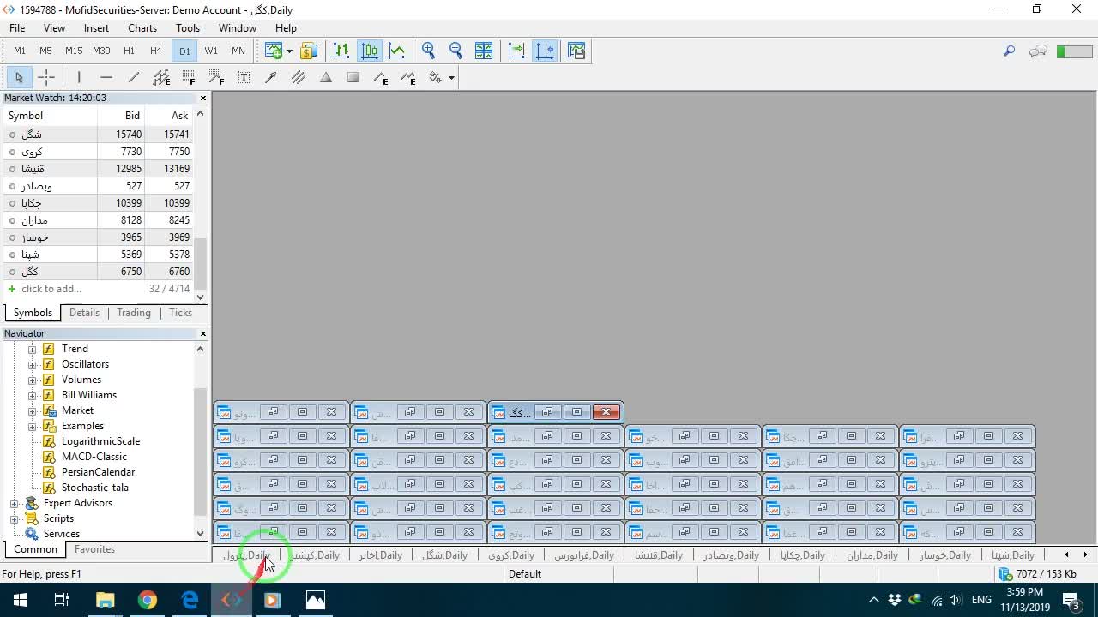Expand the Trend indicators folder
1098x617 pixels.
pos(33,349)
